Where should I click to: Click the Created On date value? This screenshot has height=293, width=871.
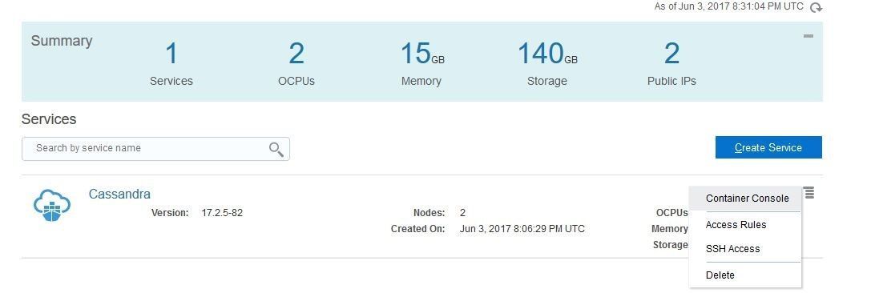tap(522, 229)
